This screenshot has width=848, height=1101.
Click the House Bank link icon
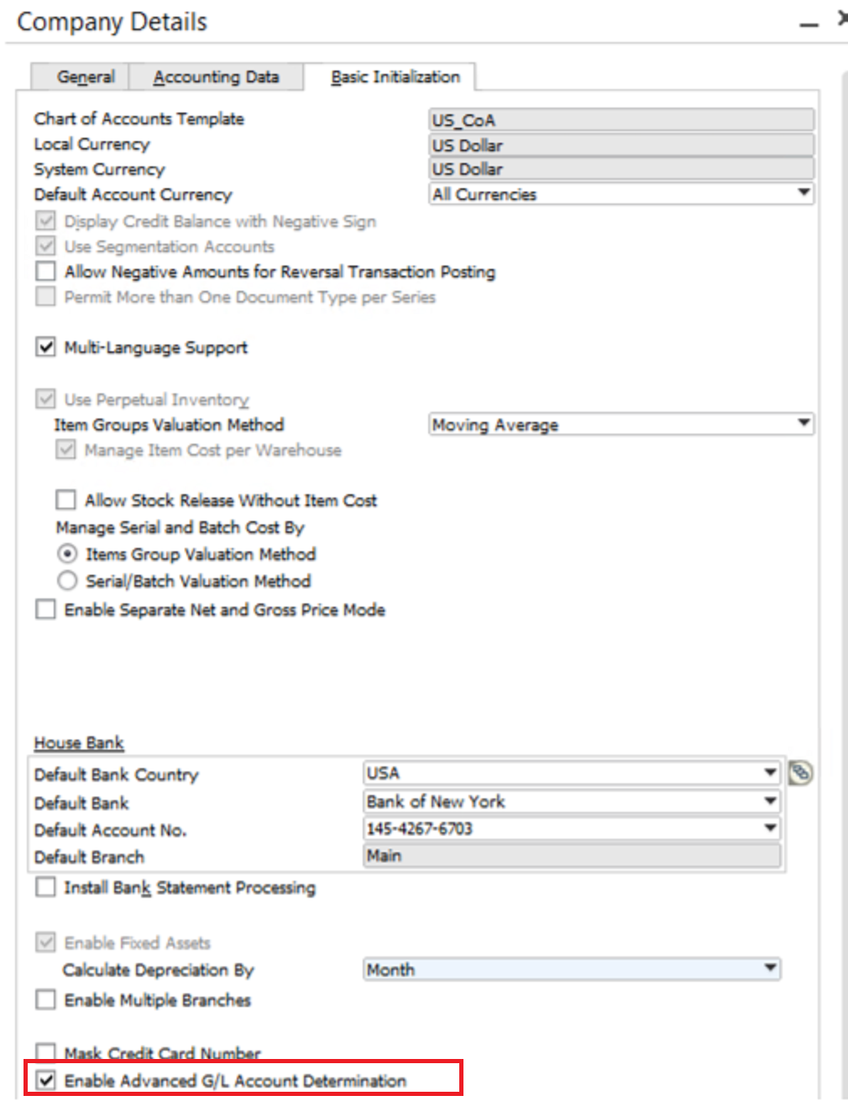[x=800, y=772]
